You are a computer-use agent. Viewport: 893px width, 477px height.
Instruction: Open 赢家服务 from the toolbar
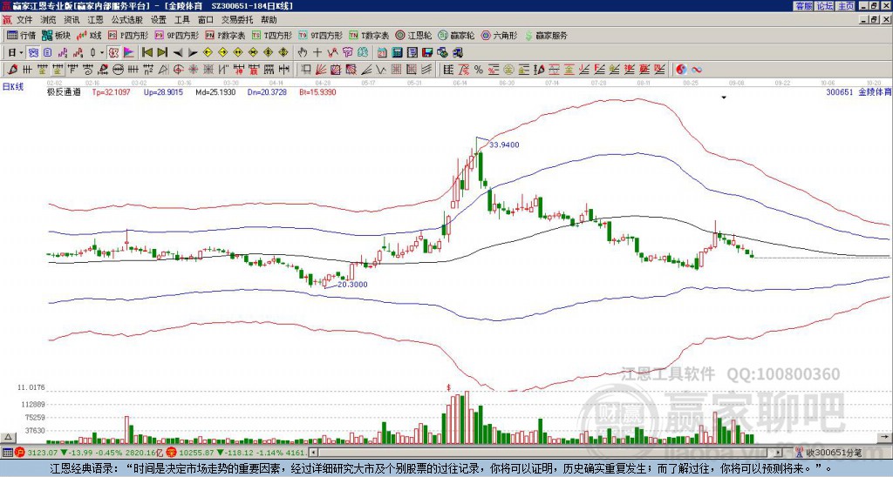(546, 35)
